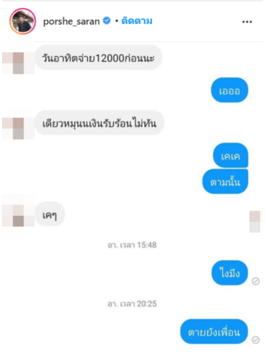This screenshot has width=266, height=356.
Task: Click delivered checkmark next to ตายยังเพื่อน
Action: tap(256, 340)
